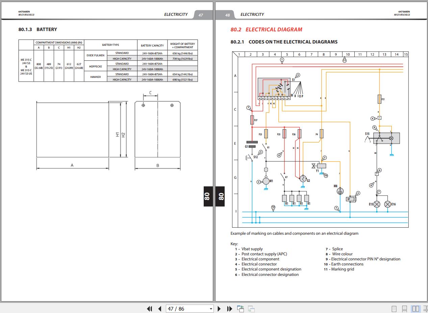This screenshot has height=313, width=428.
Task: Select continuous facing pages layout icon
Action: (x=425, y=309)
